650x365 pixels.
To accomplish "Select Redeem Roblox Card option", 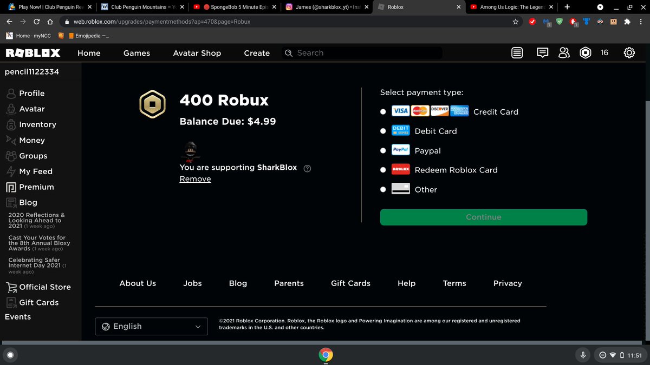I will 383,170.
